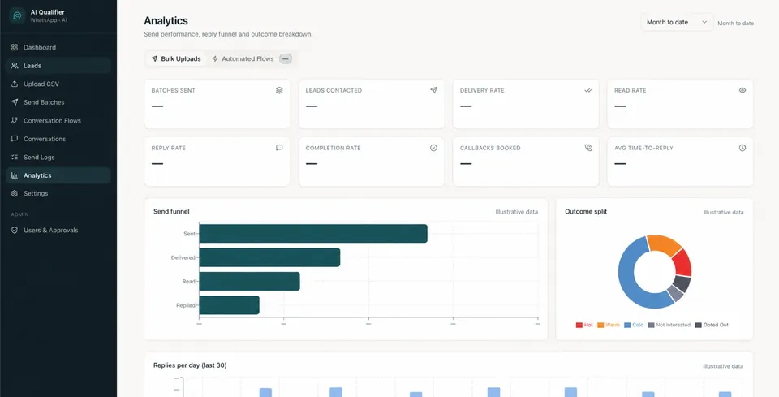This screenshot has height=397, width=779.
Task: Click the Leads Contacted metric card
Action: pyautogui.click(x=372, y=104)
